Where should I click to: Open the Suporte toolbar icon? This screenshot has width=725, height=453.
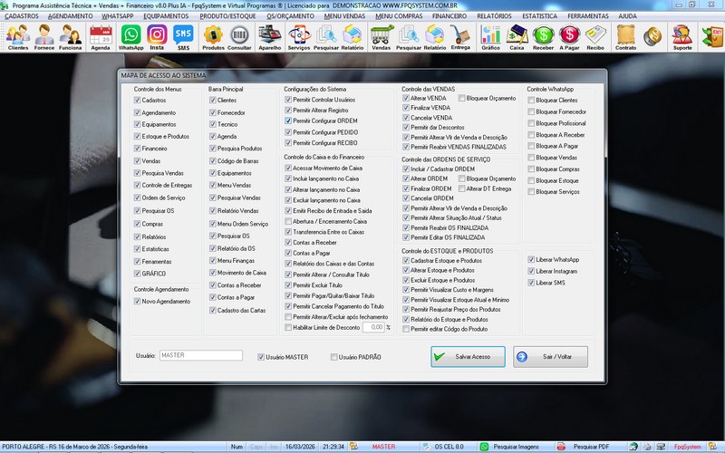(x=682, y=36)
